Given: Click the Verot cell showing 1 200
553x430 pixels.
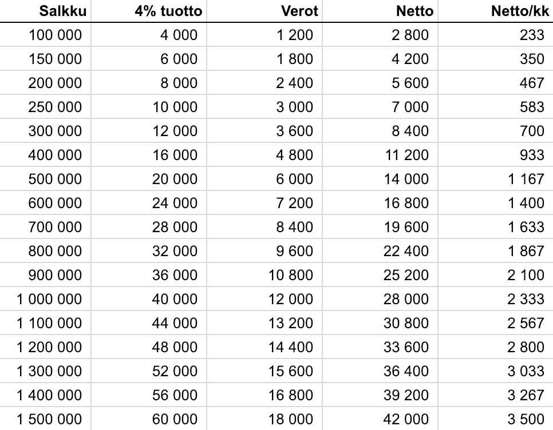Looking at the screenshot, I should pyautogui.click(x=295, y=35).
